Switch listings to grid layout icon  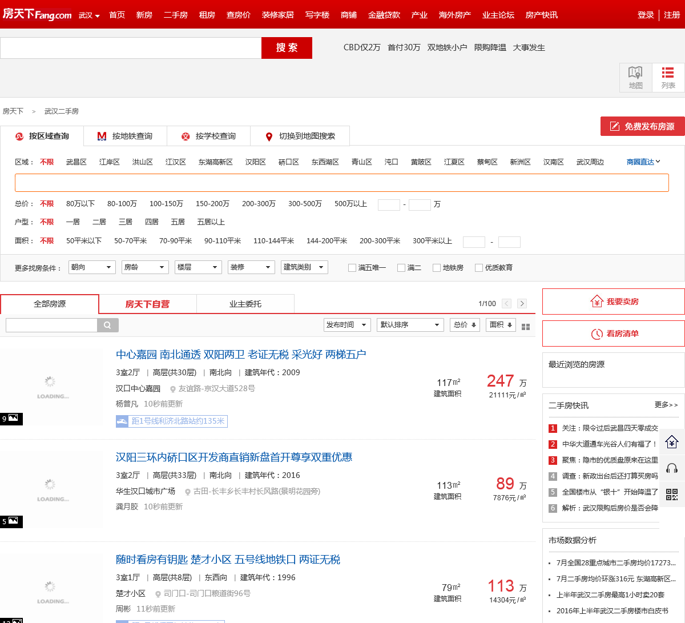coord(526,327)
